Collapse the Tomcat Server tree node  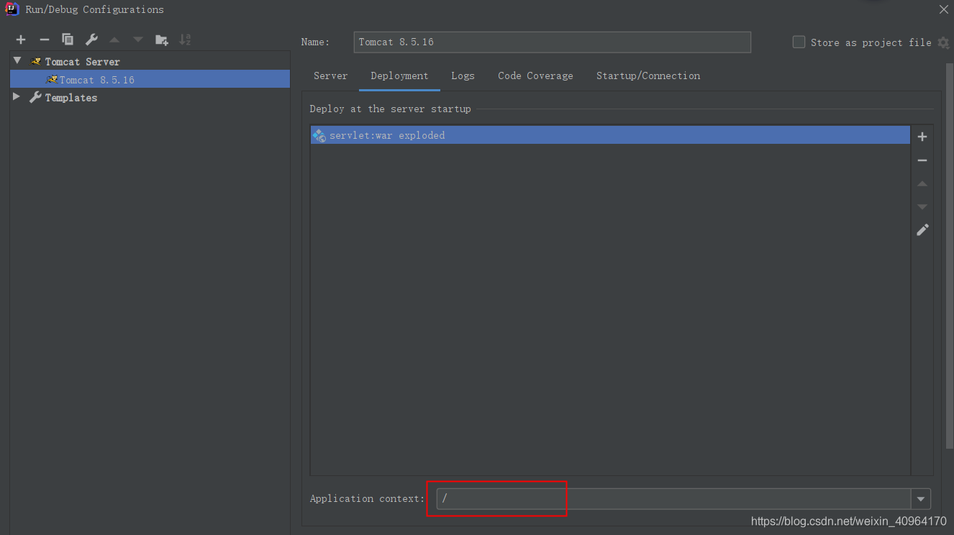[x=17, y=61]
